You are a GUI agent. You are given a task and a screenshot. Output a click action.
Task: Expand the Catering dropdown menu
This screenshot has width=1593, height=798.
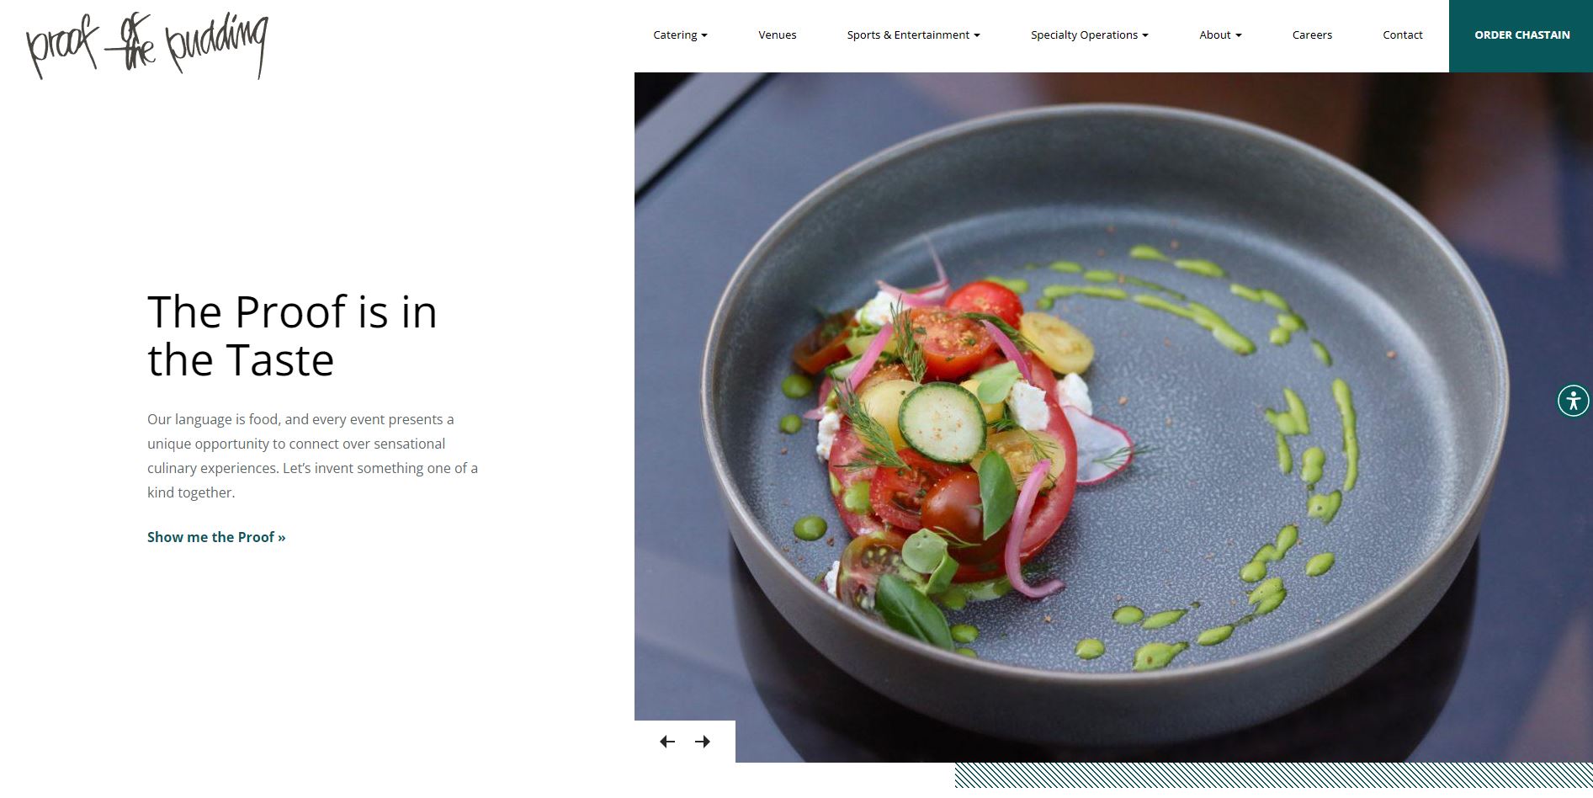(680, 35)
